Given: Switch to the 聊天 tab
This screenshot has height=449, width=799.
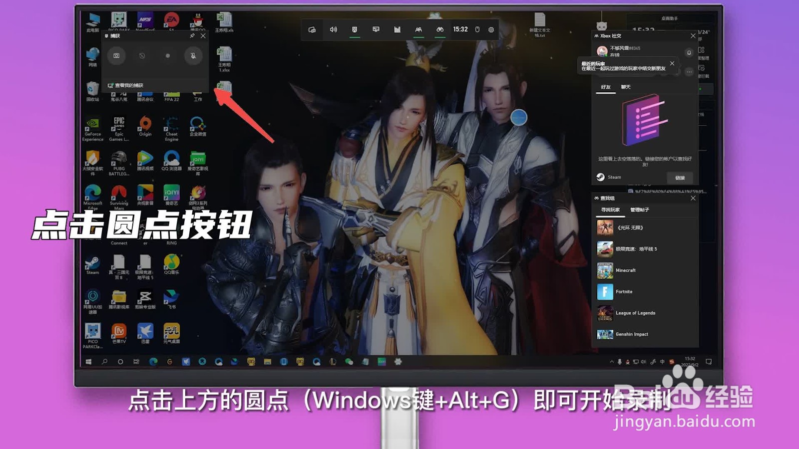Looking at the screenshot, I should pyautogui.click(x=626, y=87).
